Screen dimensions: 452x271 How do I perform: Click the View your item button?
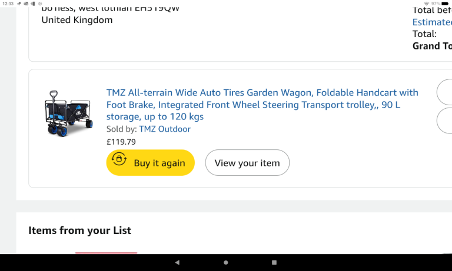pos(247,163)
